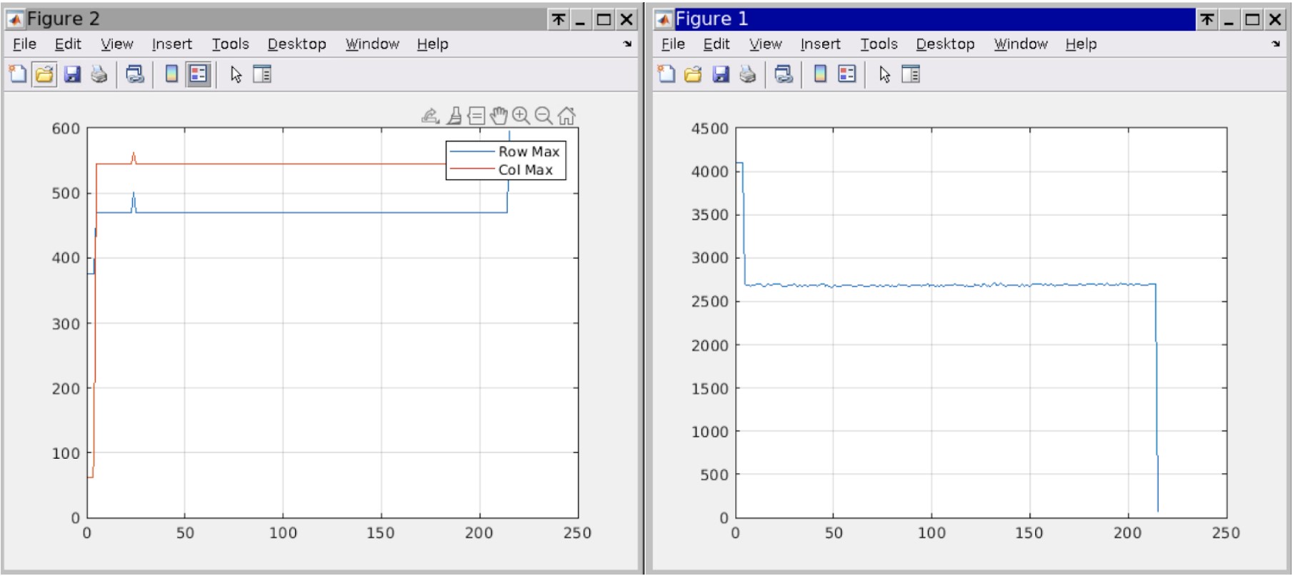Click Open File icon in Figure 2

coord(44,74)
